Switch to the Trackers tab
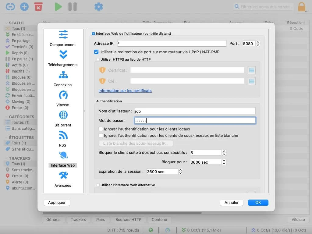Screen dimensions: 312x234 tap(78, 219)
